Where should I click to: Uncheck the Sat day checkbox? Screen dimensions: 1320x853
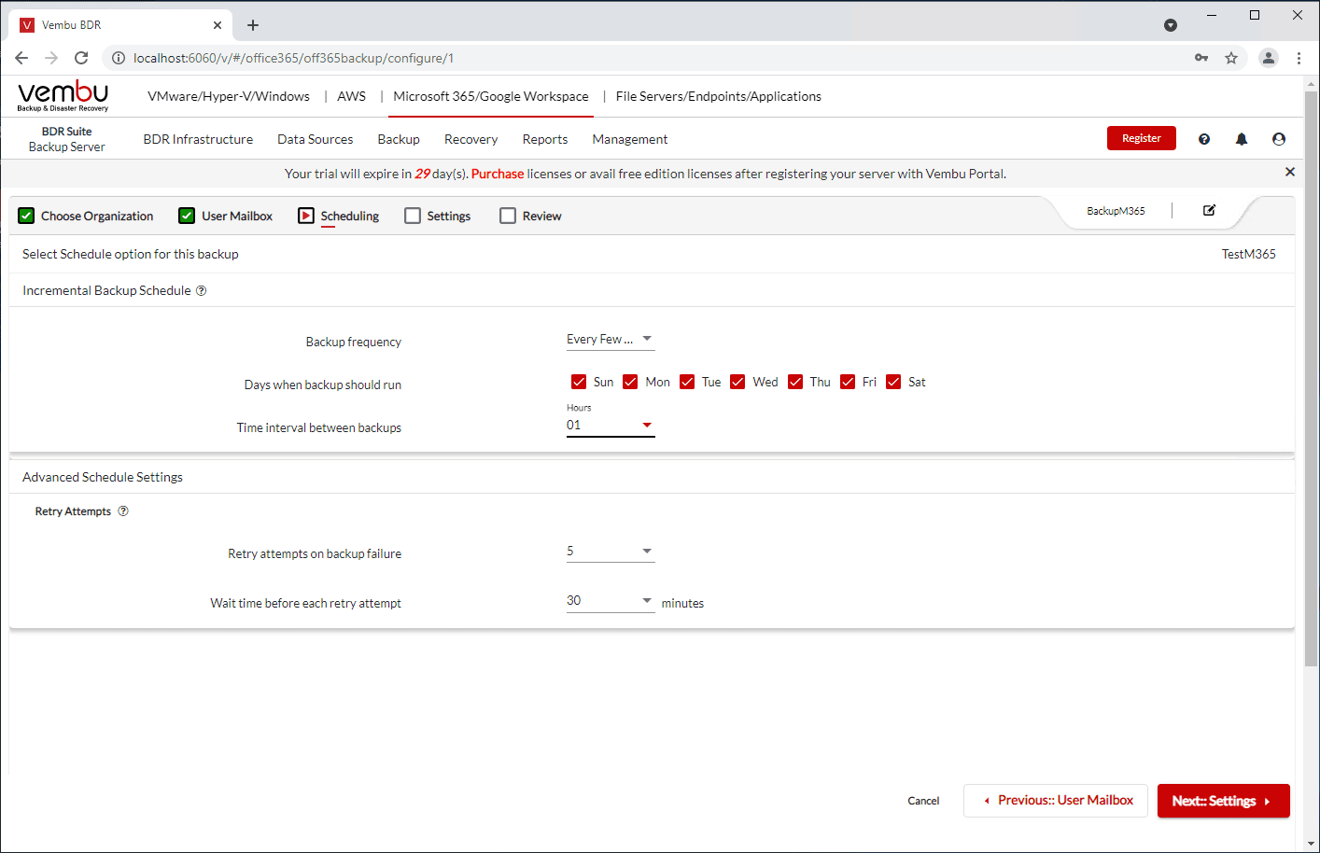893,382
